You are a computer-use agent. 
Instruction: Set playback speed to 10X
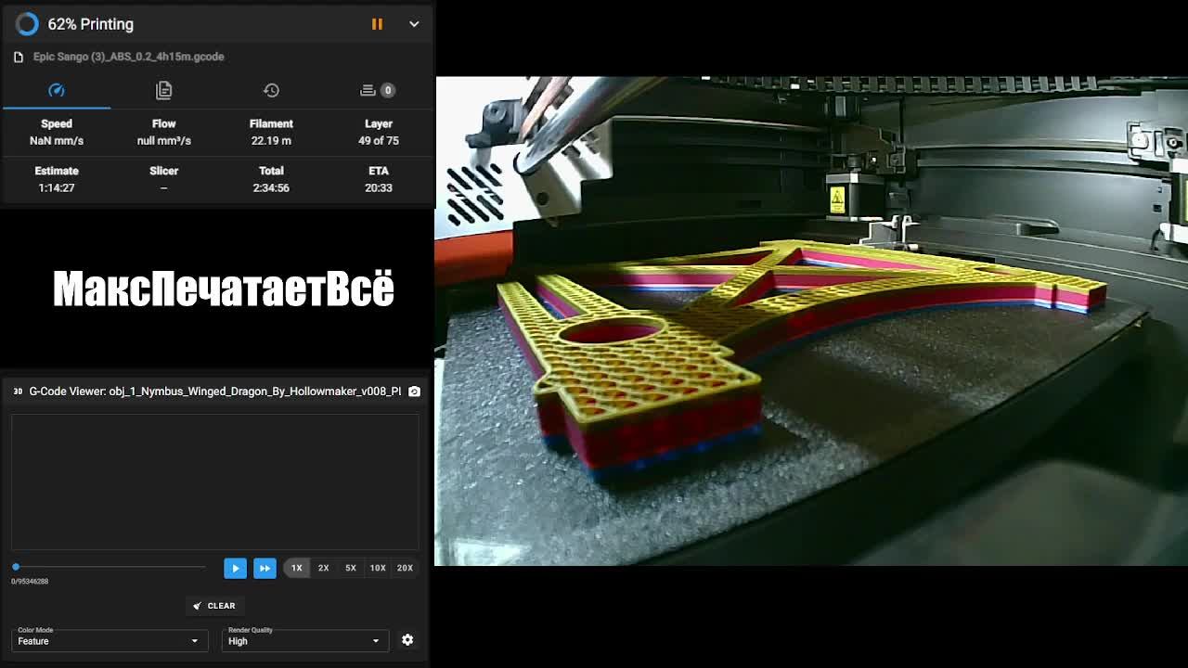click(x=378, y=568)
